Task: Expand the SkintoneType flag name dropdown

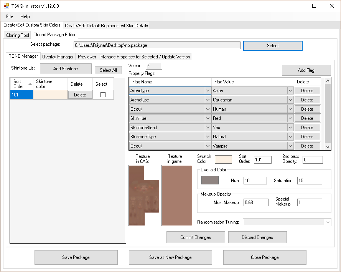Action: pyautogui.click(x=208, y=137)
